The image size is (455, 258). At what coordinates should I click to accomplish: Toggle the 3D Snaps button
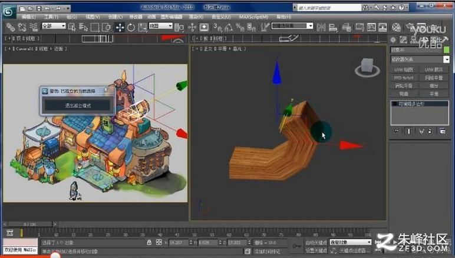[x=217, y=27]
